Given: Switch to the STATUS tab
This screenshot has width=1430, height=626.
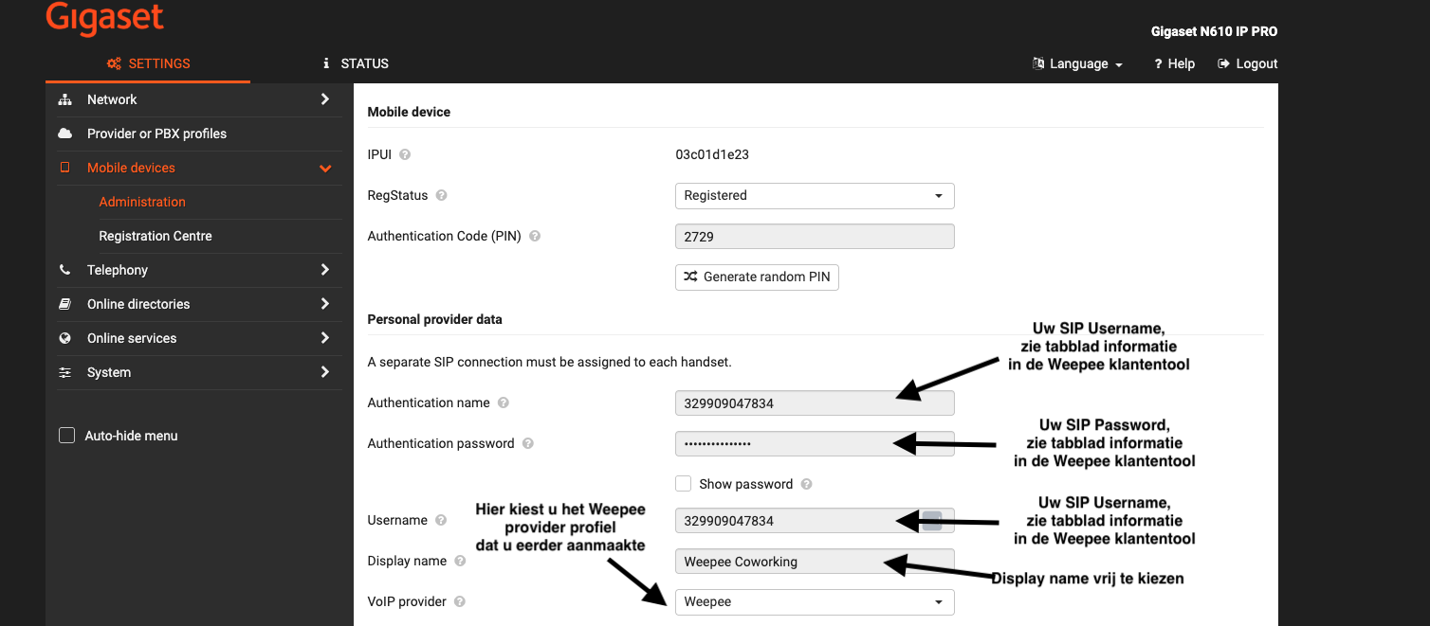Looking at the screenshot, I should pyautogui.click(x=356, y=63).
